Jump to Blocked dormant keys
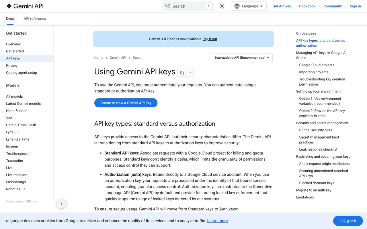367x229 pixels. click(x=317, y=183)
